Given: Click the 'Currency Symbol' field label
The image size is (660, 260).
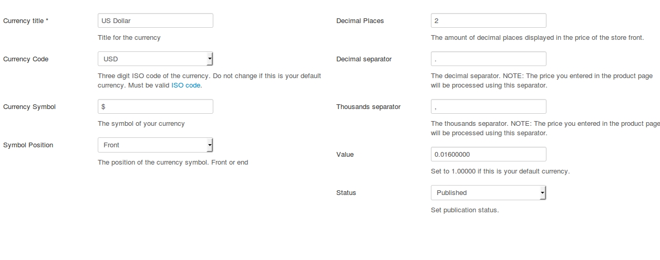Looking at the screenshot, I should click(x=29, y=107).
